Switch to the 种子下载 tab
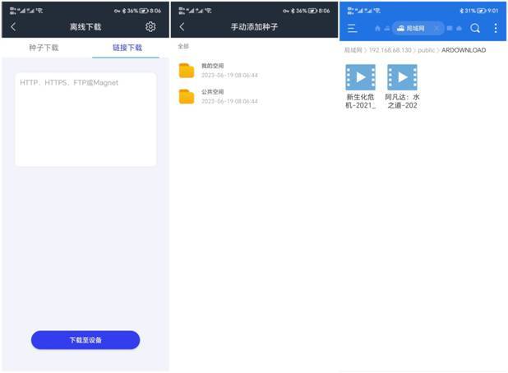This screenshot has height=373, width=508. click(x=44, y=48)
